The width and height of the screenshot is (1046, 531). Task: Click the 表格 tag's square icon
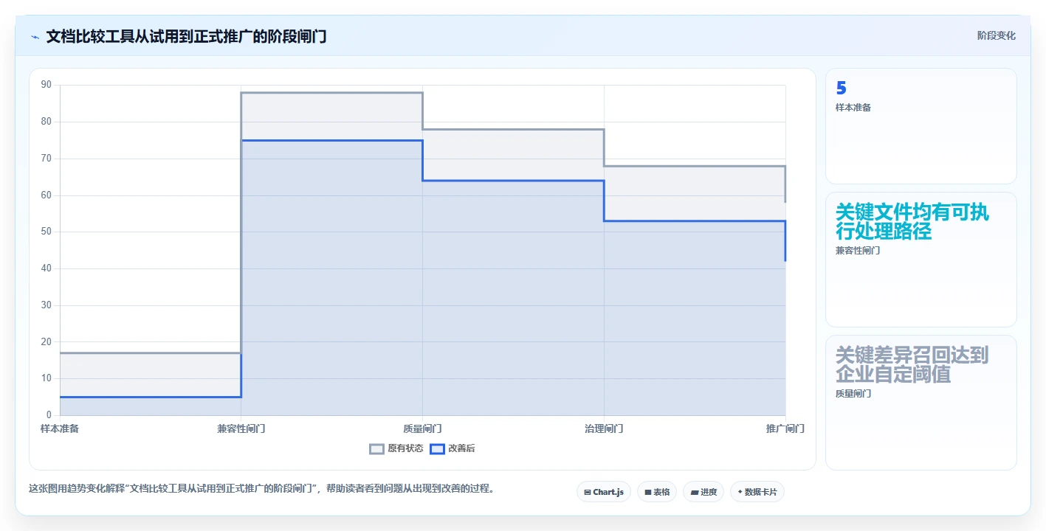tap(647, 492)
